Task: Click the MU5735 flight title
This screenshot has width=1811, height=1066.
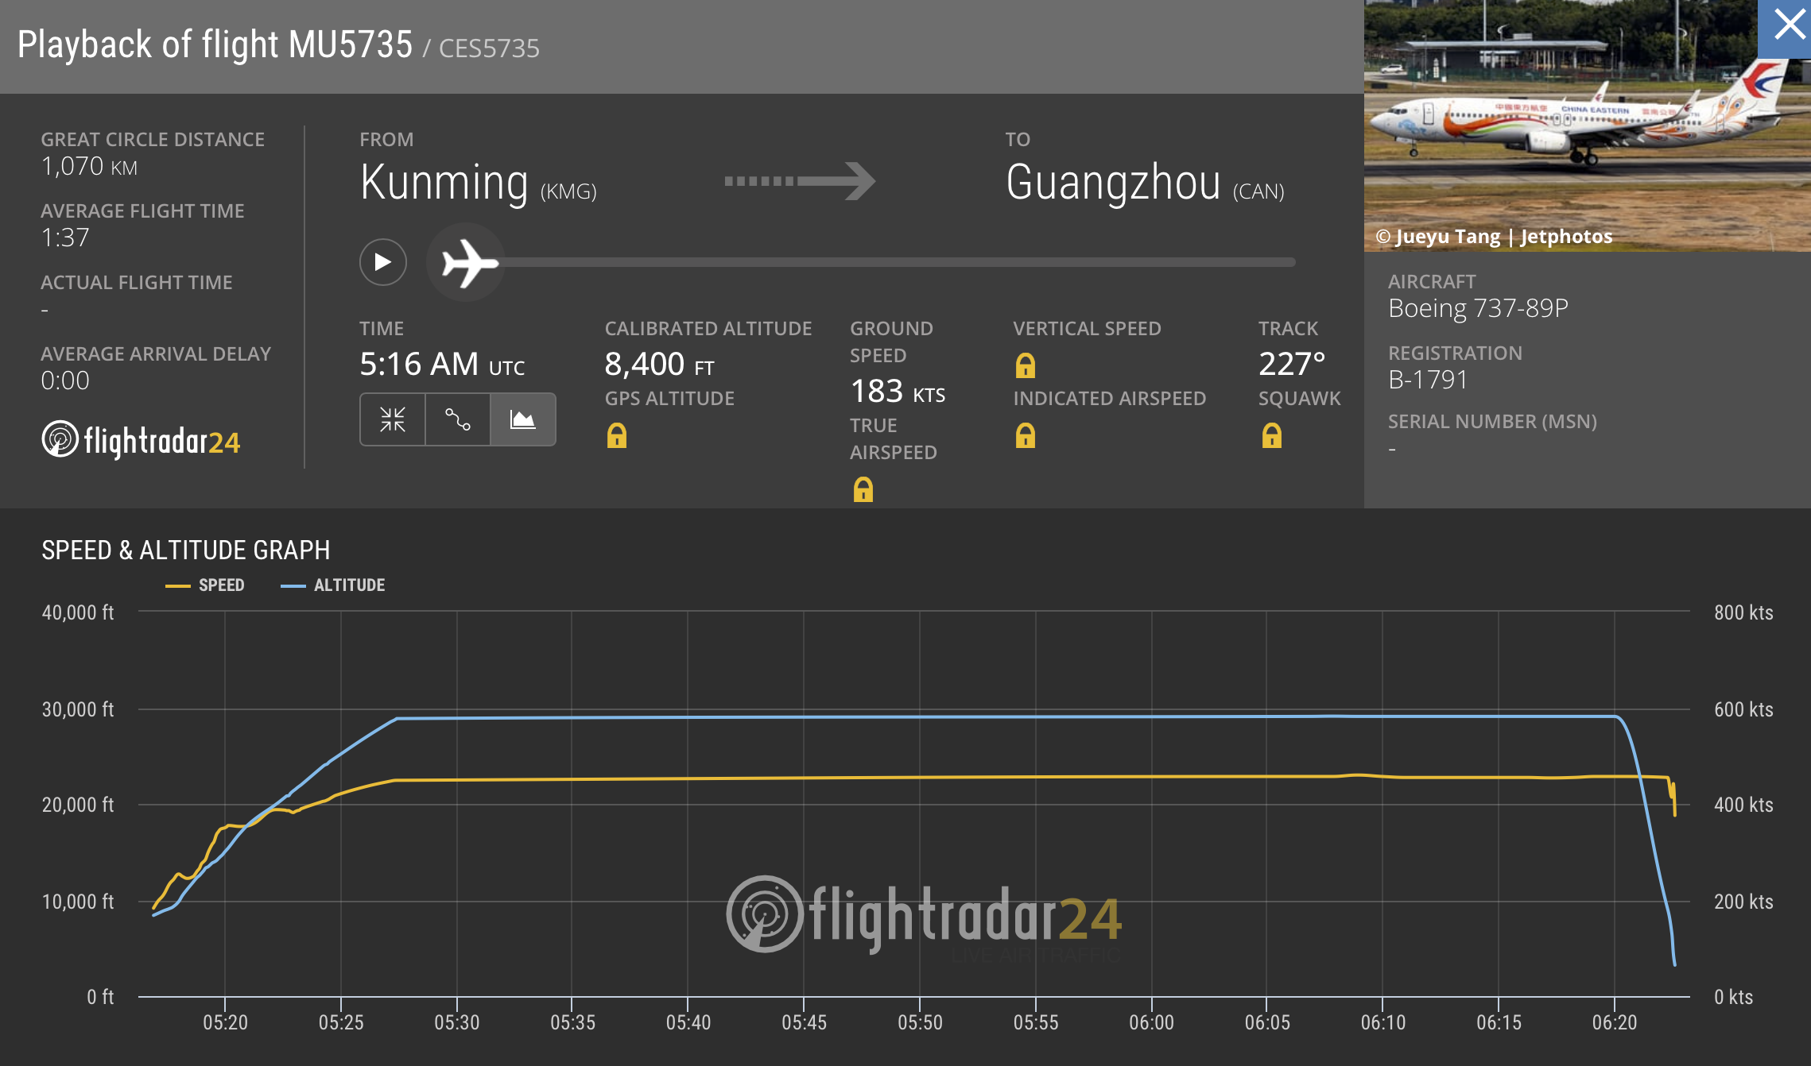Action: coord(215,44)
